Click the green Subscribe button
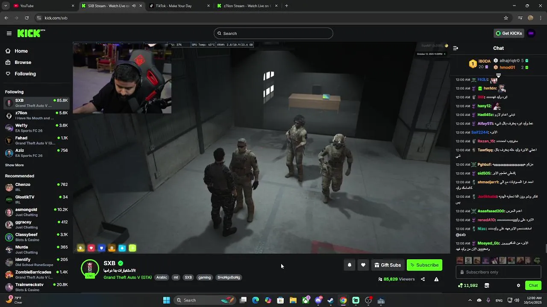The image size is (547, 307). [424, 265]
